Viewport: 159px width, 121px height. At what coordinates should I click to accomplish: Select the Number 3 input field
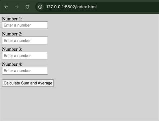point(25,56)
